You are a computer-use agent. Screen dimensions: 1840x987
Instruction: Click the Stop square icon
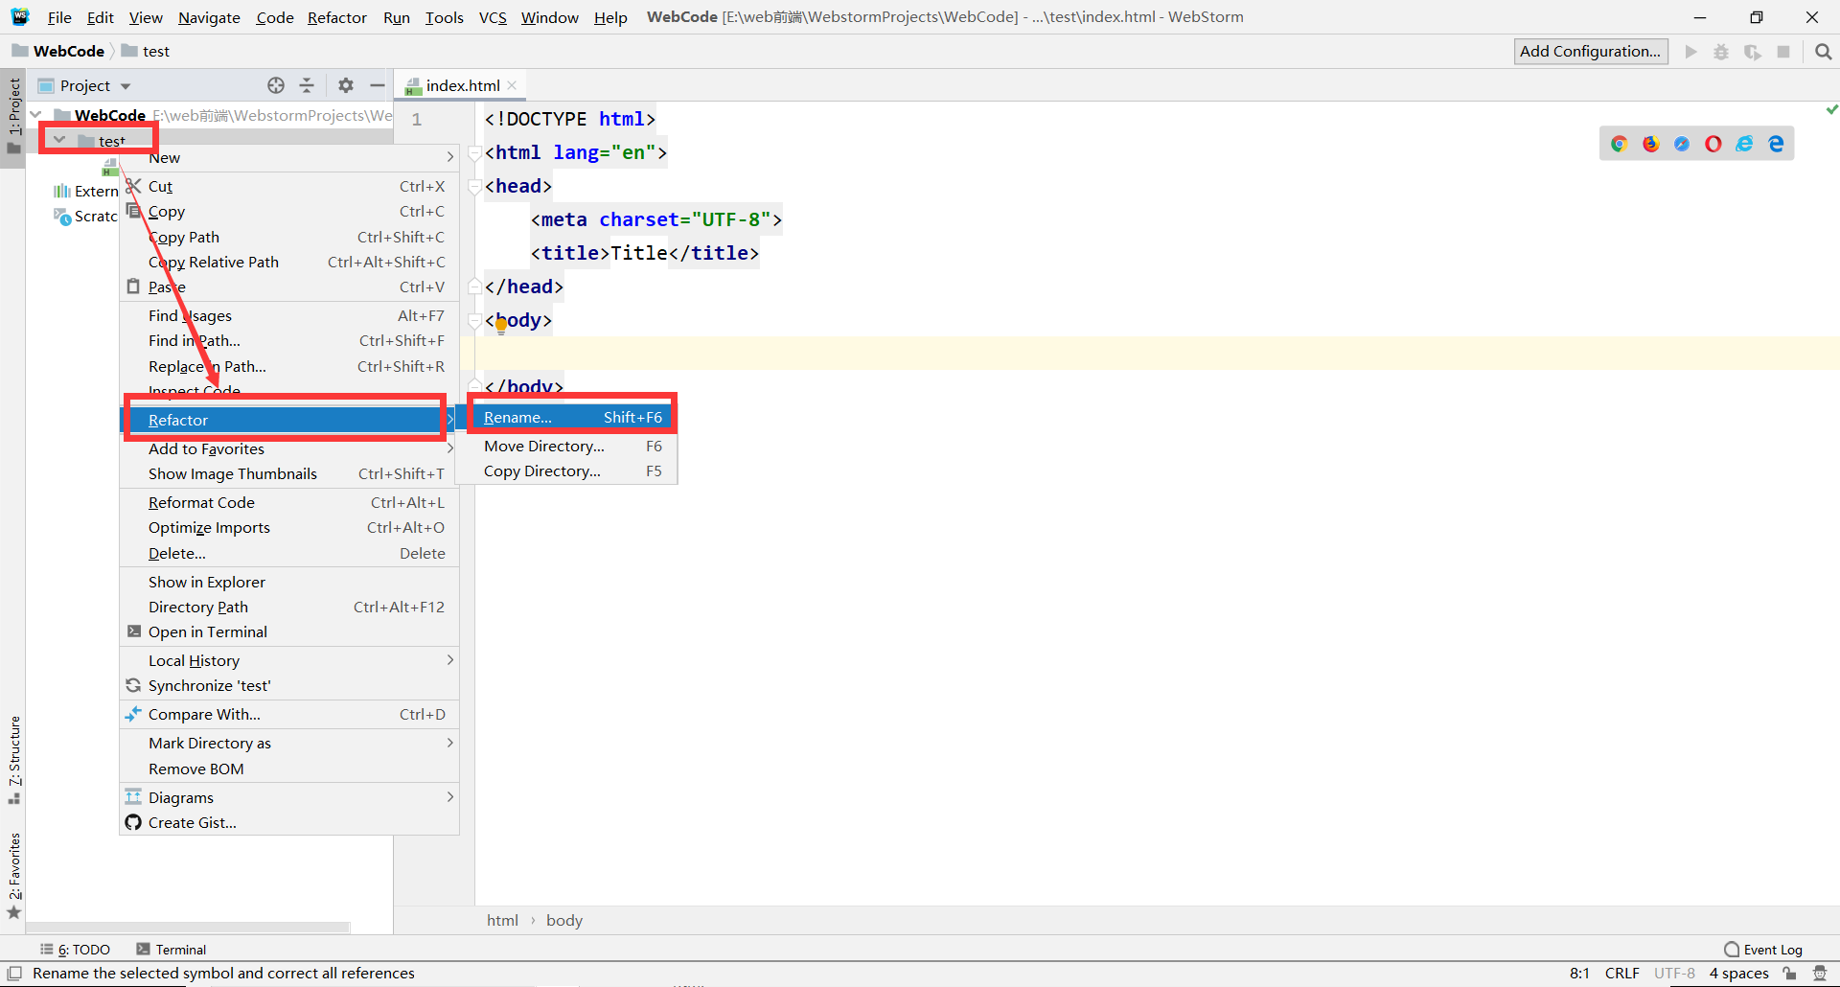pyautogui.click(x=1783, y=52)
